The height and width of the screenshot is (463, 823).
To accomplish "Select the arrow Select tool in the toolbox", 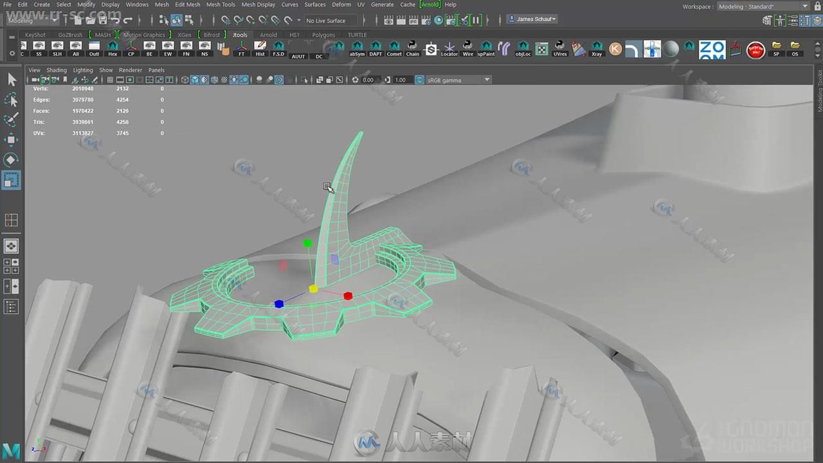I will tap(12, 80).
